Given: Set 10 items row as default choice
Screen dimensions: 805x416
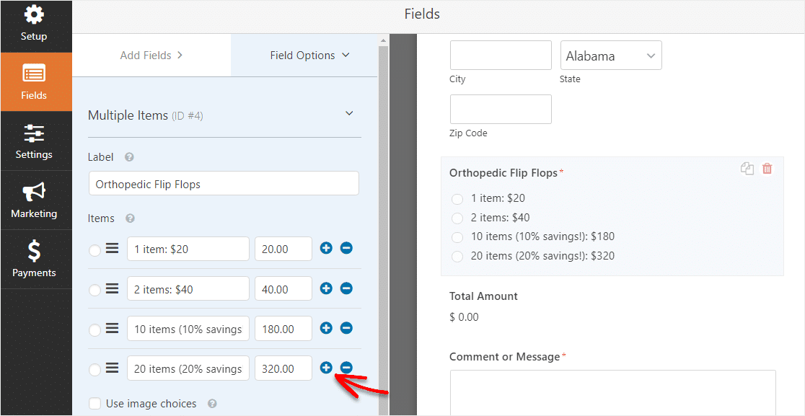Looking at the screenshot, I should pos(94,330).
